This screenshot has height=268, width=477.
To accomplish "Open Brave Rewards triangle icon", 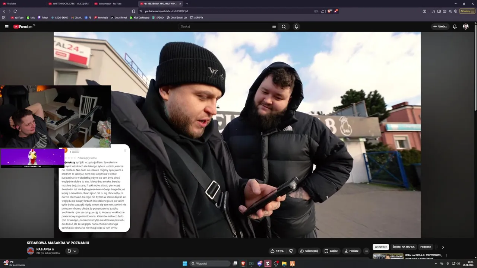I will (335, 11).
